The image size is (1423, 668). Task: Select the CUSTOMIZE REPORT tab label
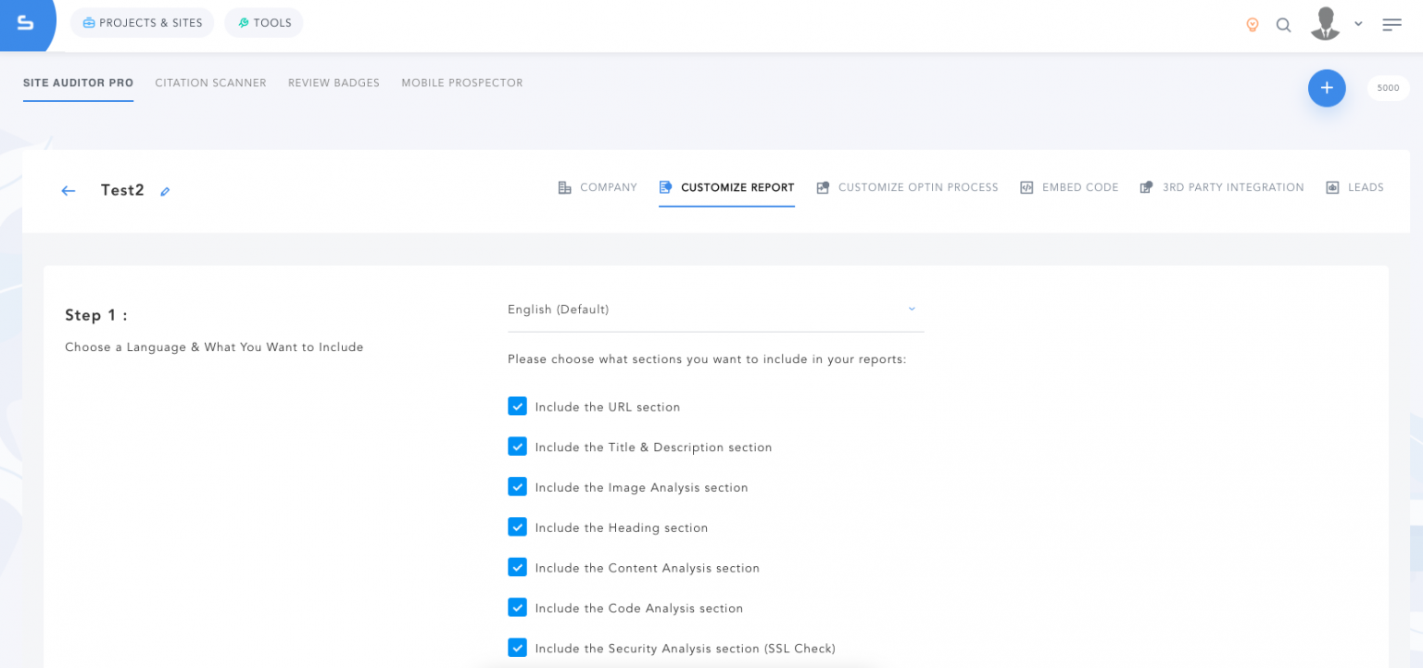(737, 187)
